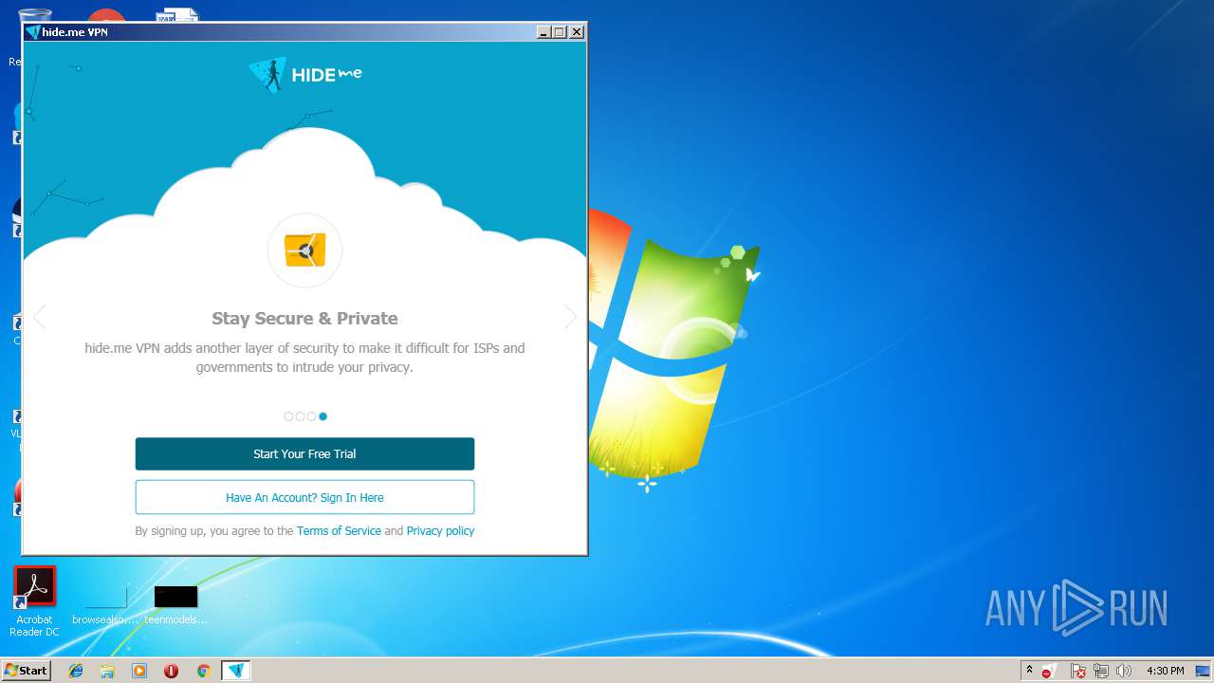Click the yellow safe icon in the cloud
This screenshot has width=1214, height=683.
pos(304,250)
